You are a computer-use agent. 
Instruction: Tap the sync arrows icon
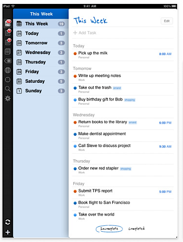pyautogui.click(x=8, y=222)
